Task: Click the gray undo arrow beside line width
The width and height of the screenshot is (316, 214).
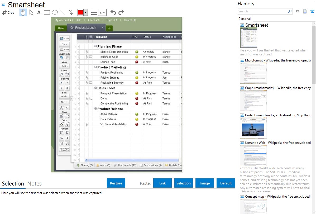Action: click(x=113, y=12)
